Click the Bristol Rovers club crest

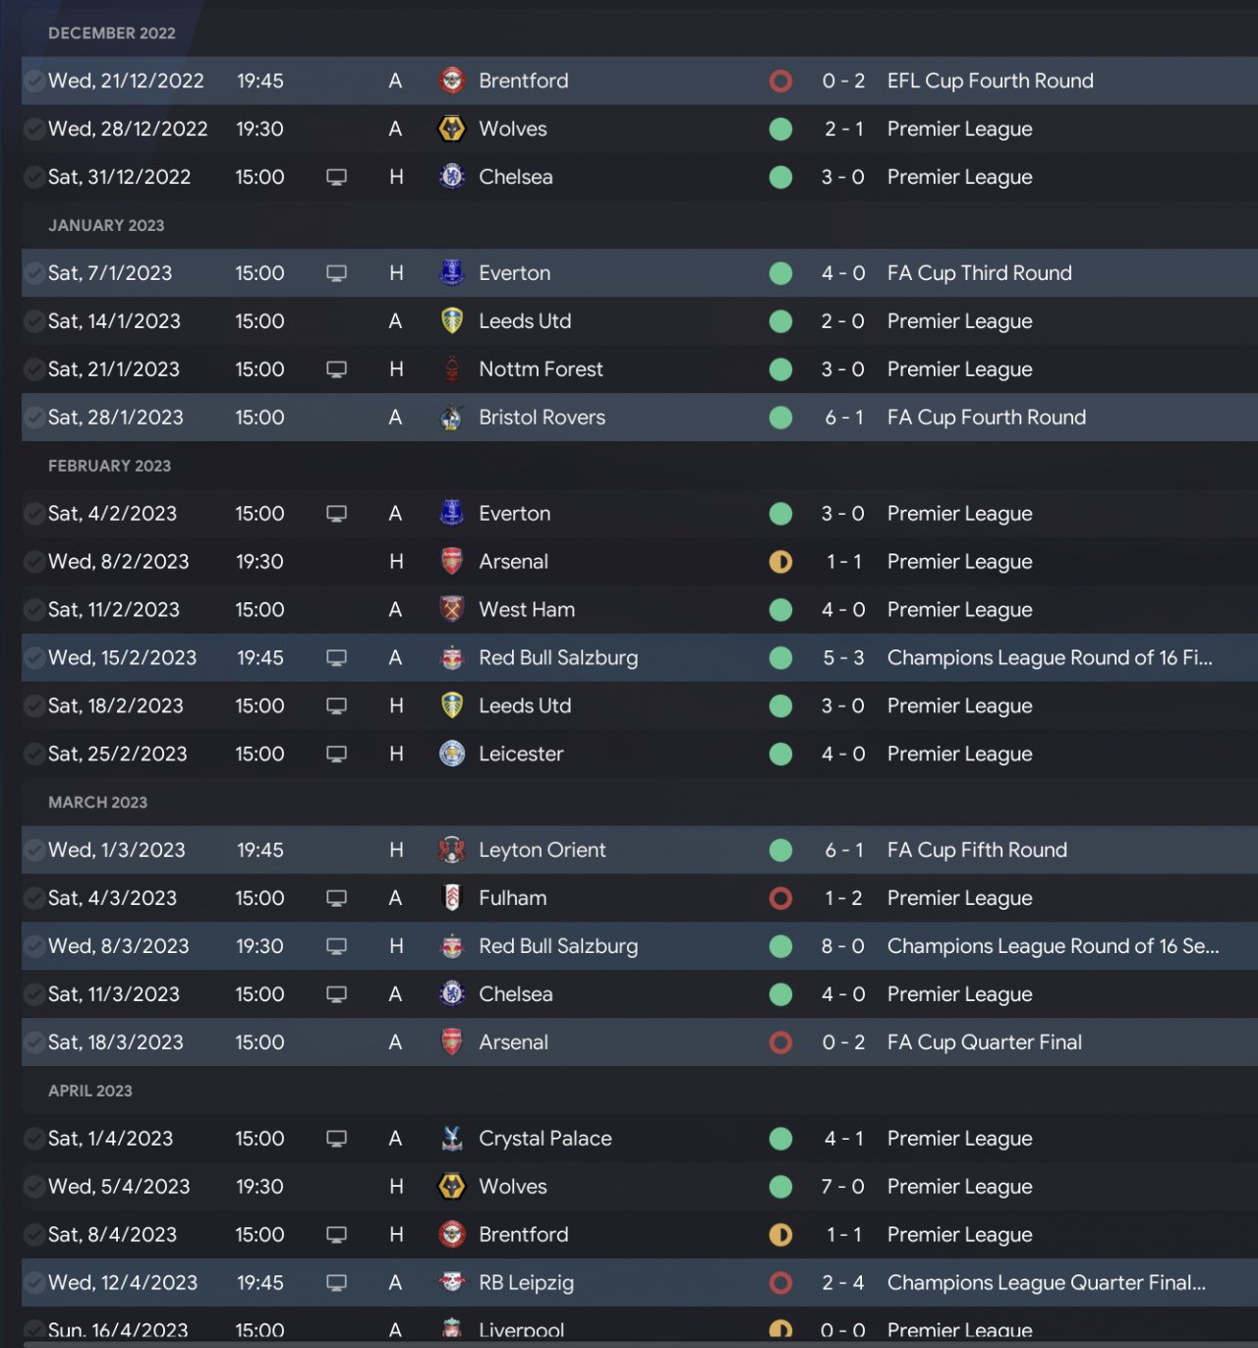click(452, 418)
